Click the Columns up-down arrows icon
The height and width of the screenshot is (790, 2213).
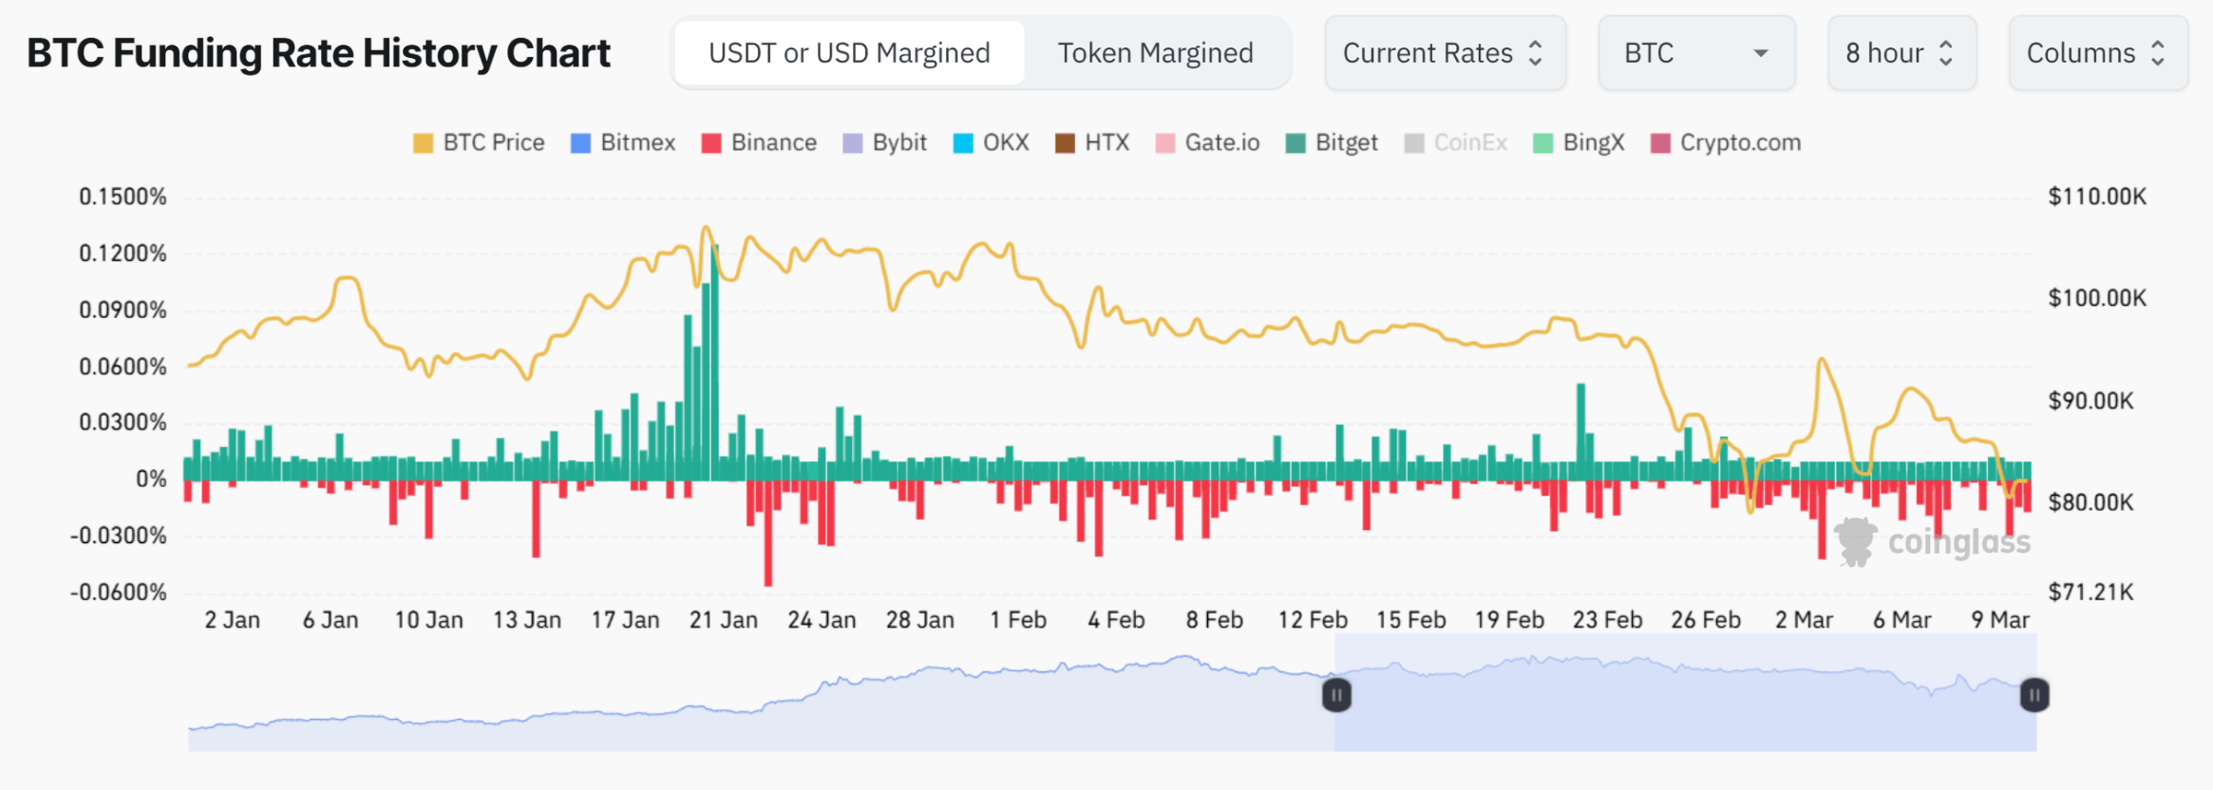[2158, 53]
